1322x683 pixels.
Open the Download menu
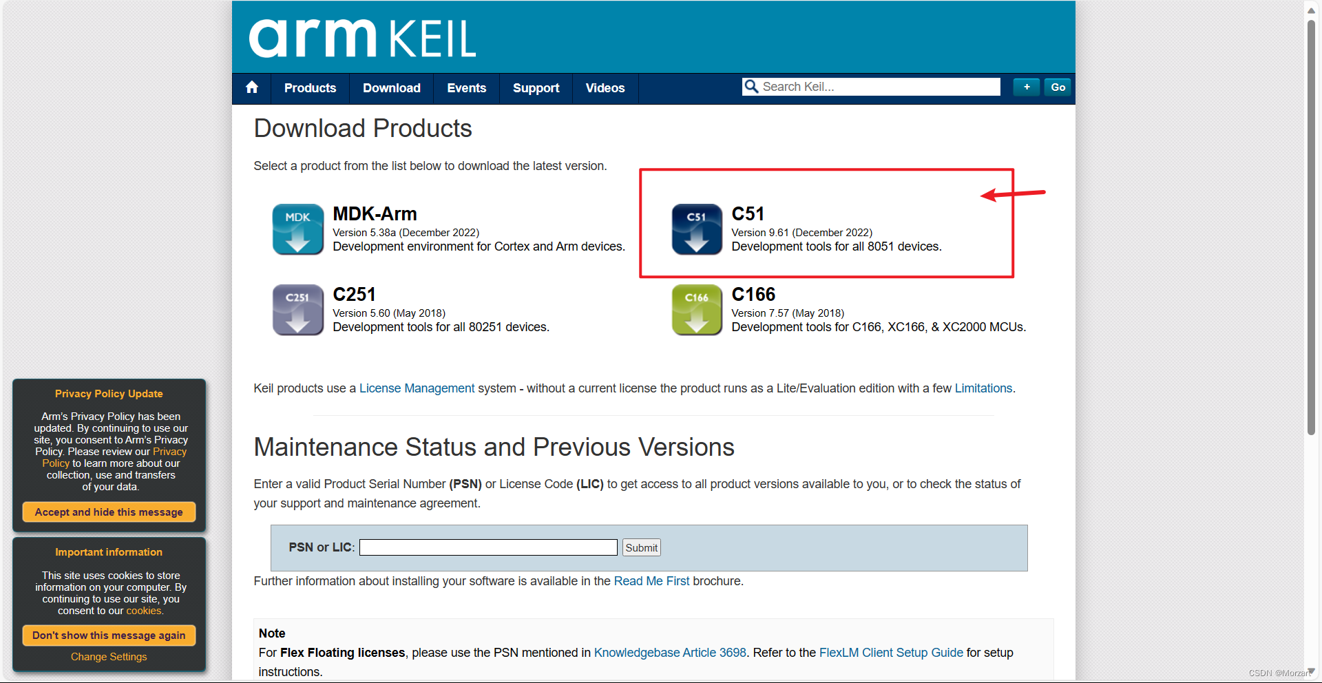(392, 88)
